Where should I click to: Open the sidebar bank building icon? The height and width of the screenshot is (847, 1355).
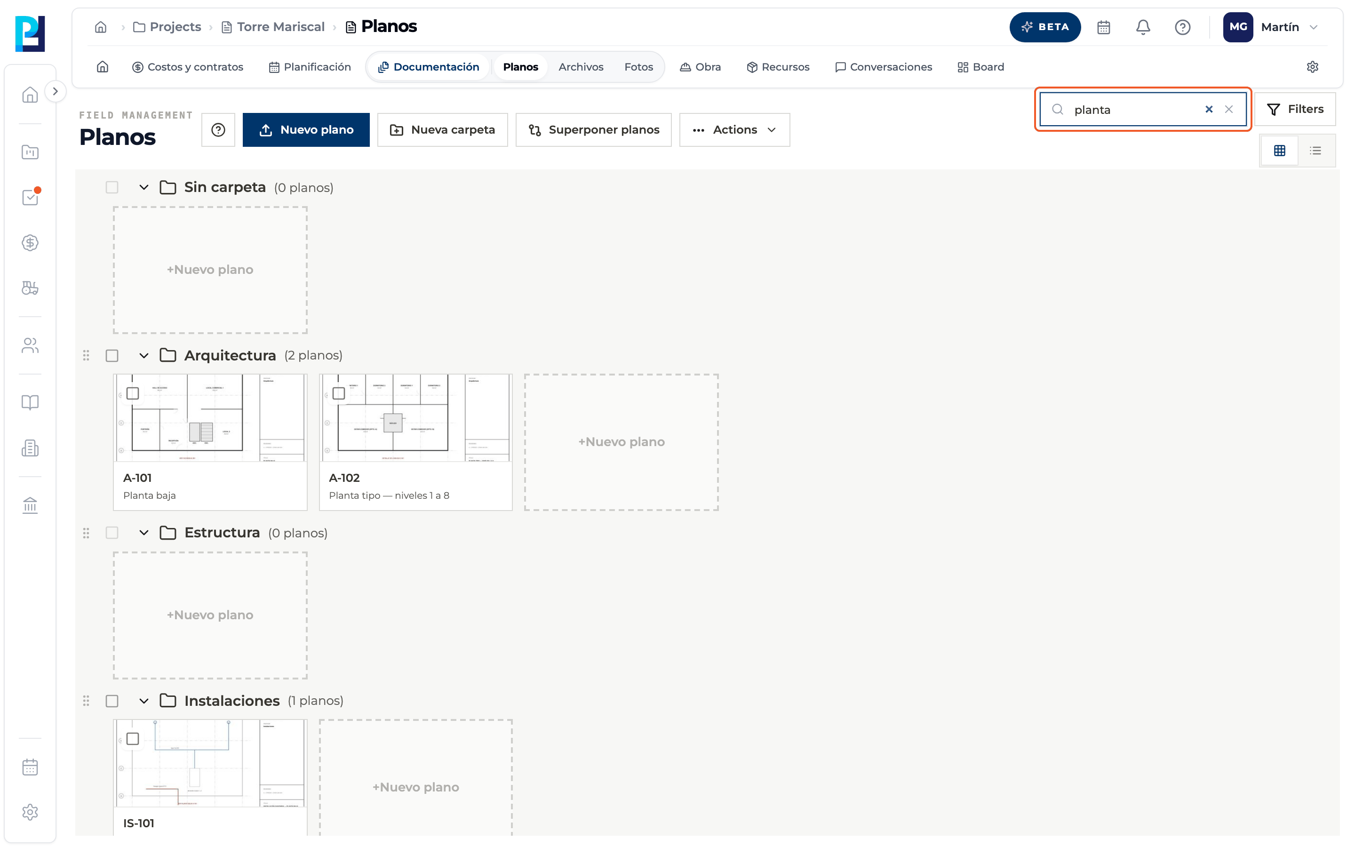(x=30, y=505)
